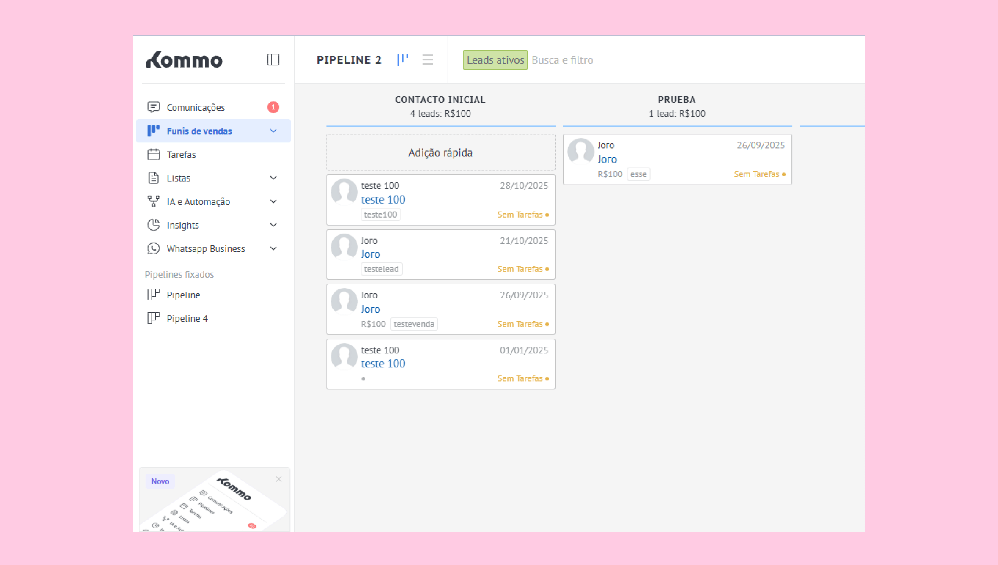Expand the Funis de vendas chevron
This screenshot has width=998, height=565.
[x=273, y=131]
